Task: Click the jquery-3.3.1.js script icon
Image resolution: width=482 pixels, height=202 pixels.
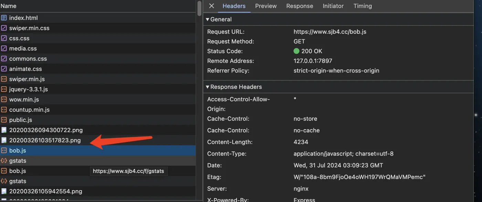Action: 4,89
